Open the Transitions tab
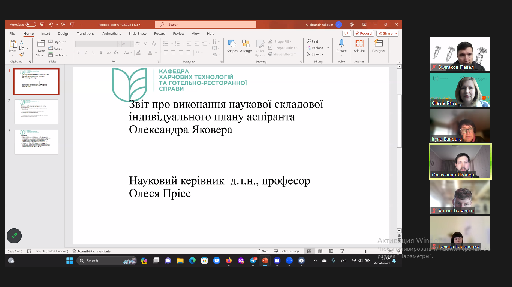This screenshot has height=287, width=512. point(85,34)
